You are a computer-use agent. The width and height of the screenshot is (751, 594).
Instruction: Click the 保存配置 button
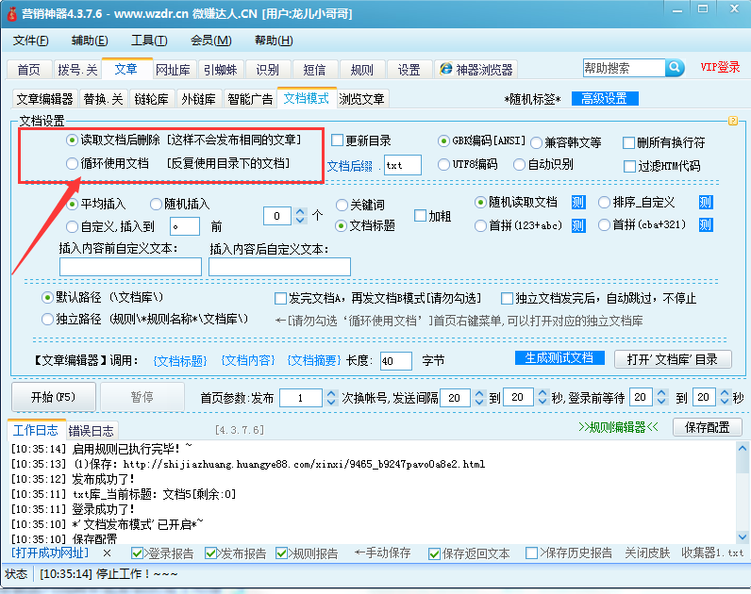[x=707, y=427]
